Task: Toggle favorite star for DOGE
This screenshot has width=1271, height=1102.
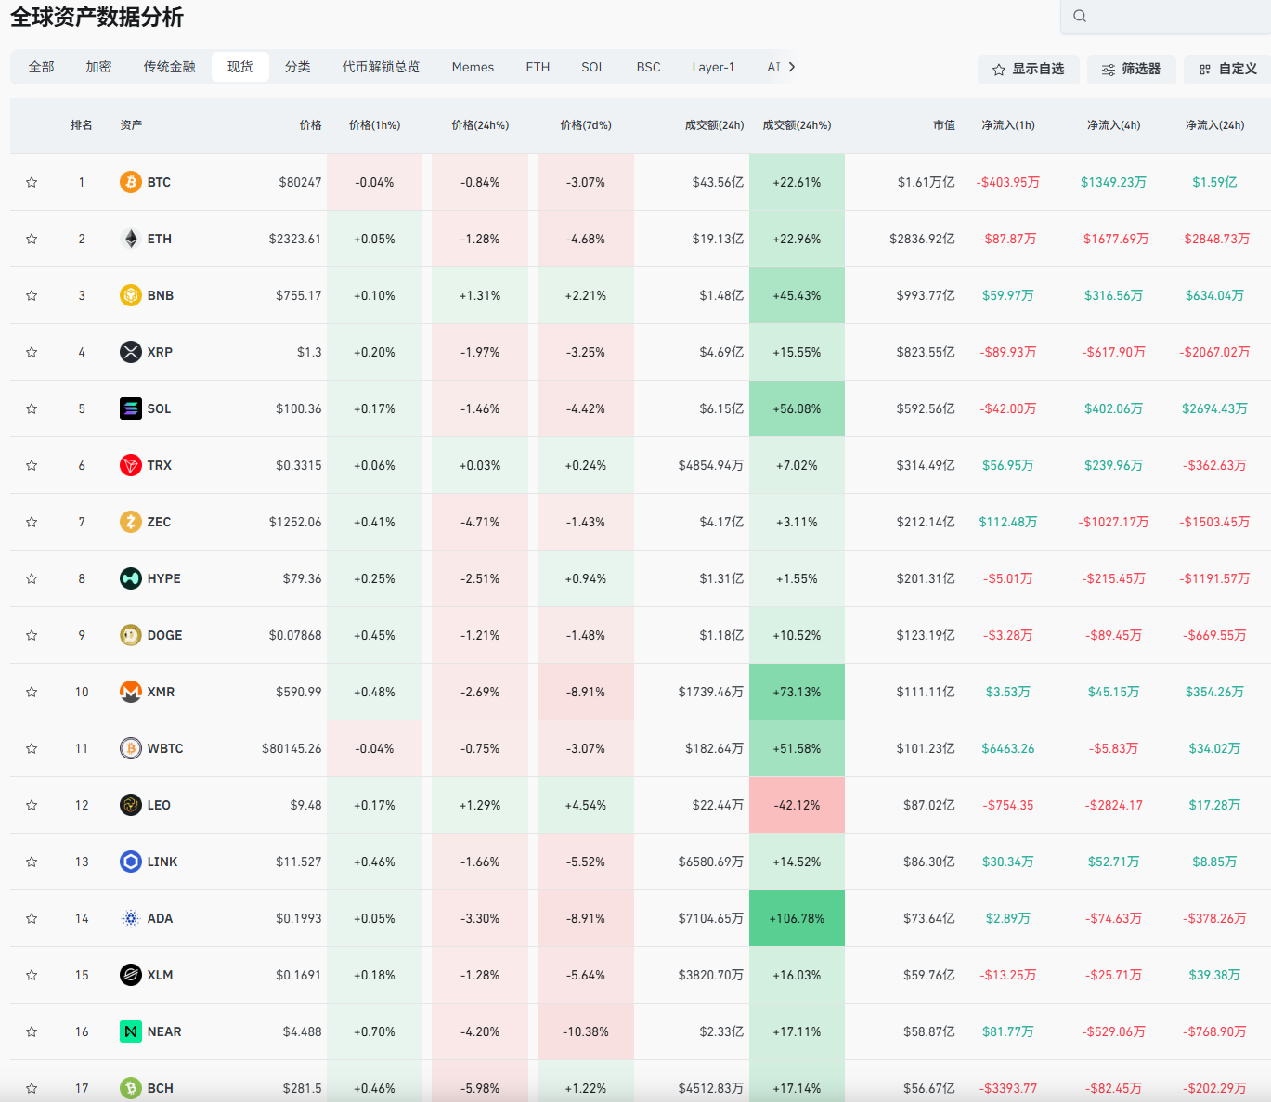Action: [32, 635]
